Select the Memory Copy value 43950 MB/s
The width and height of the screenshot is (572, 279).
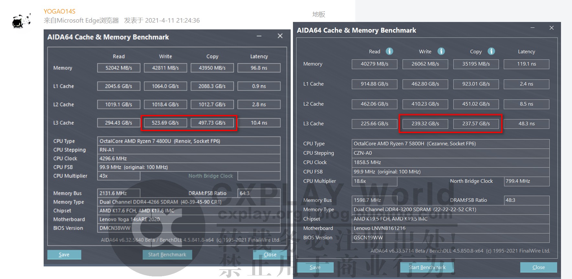click(212, 68)
